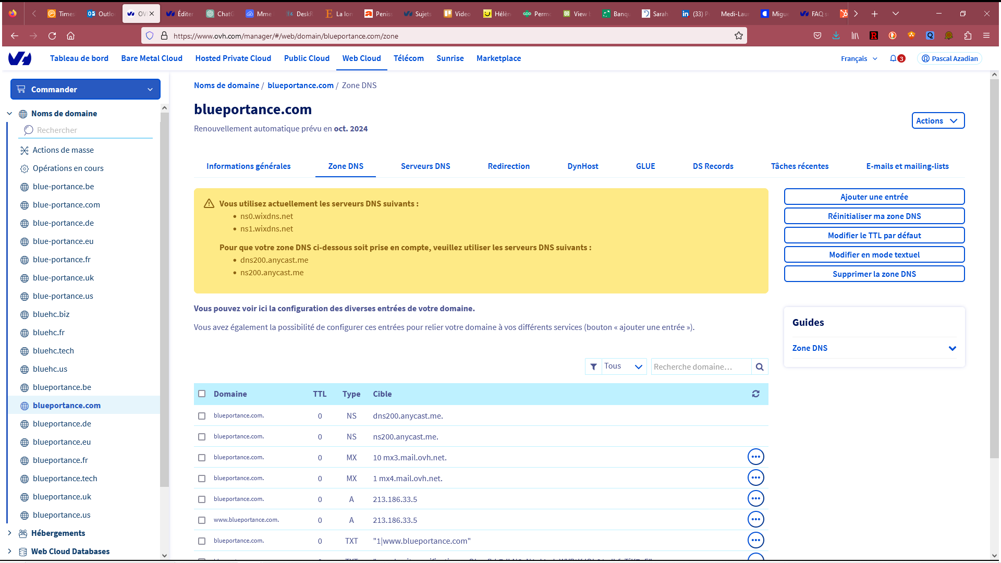Open Noms de domaine breadcrumb link

point(226,85)
